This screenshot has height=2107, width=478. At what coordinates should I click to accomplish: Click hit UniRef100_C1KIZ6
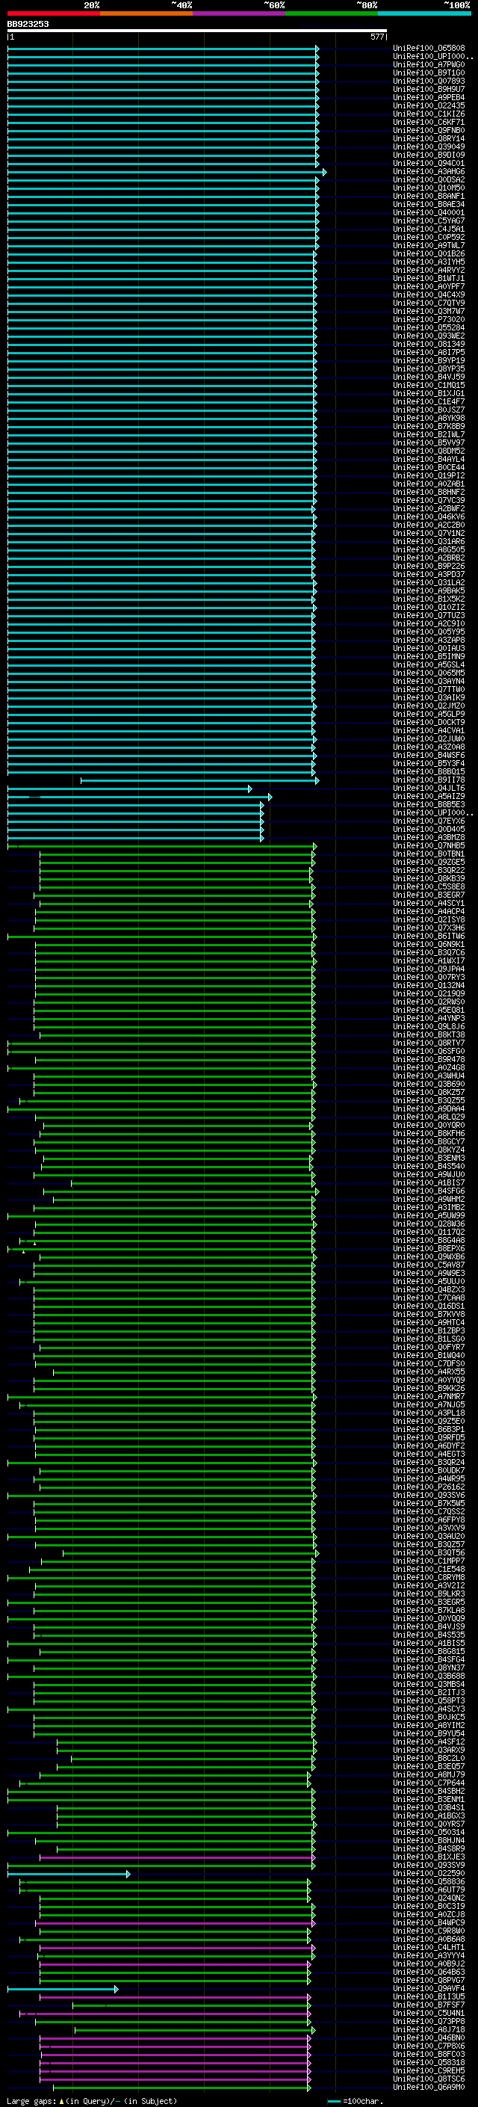[429, 114]
